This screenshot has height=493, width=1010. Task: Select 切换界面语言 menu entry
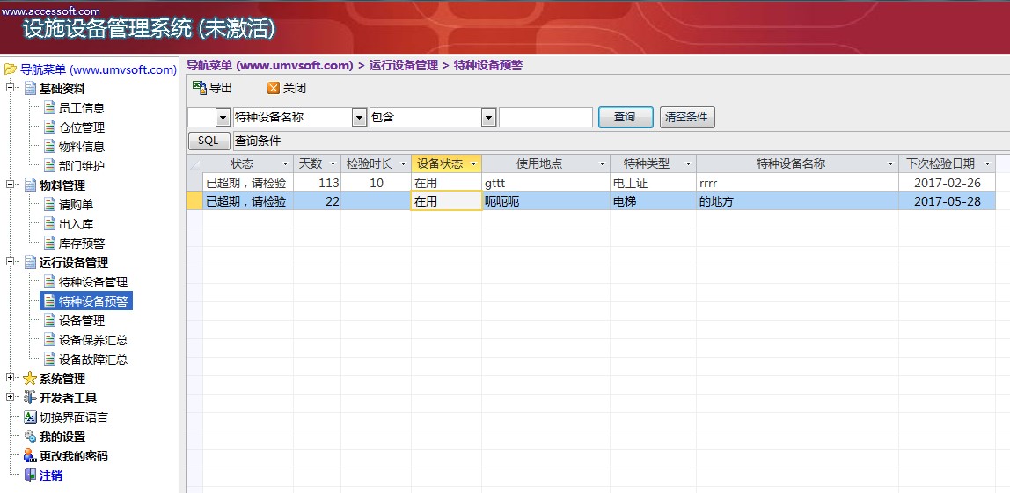(74, 417)
